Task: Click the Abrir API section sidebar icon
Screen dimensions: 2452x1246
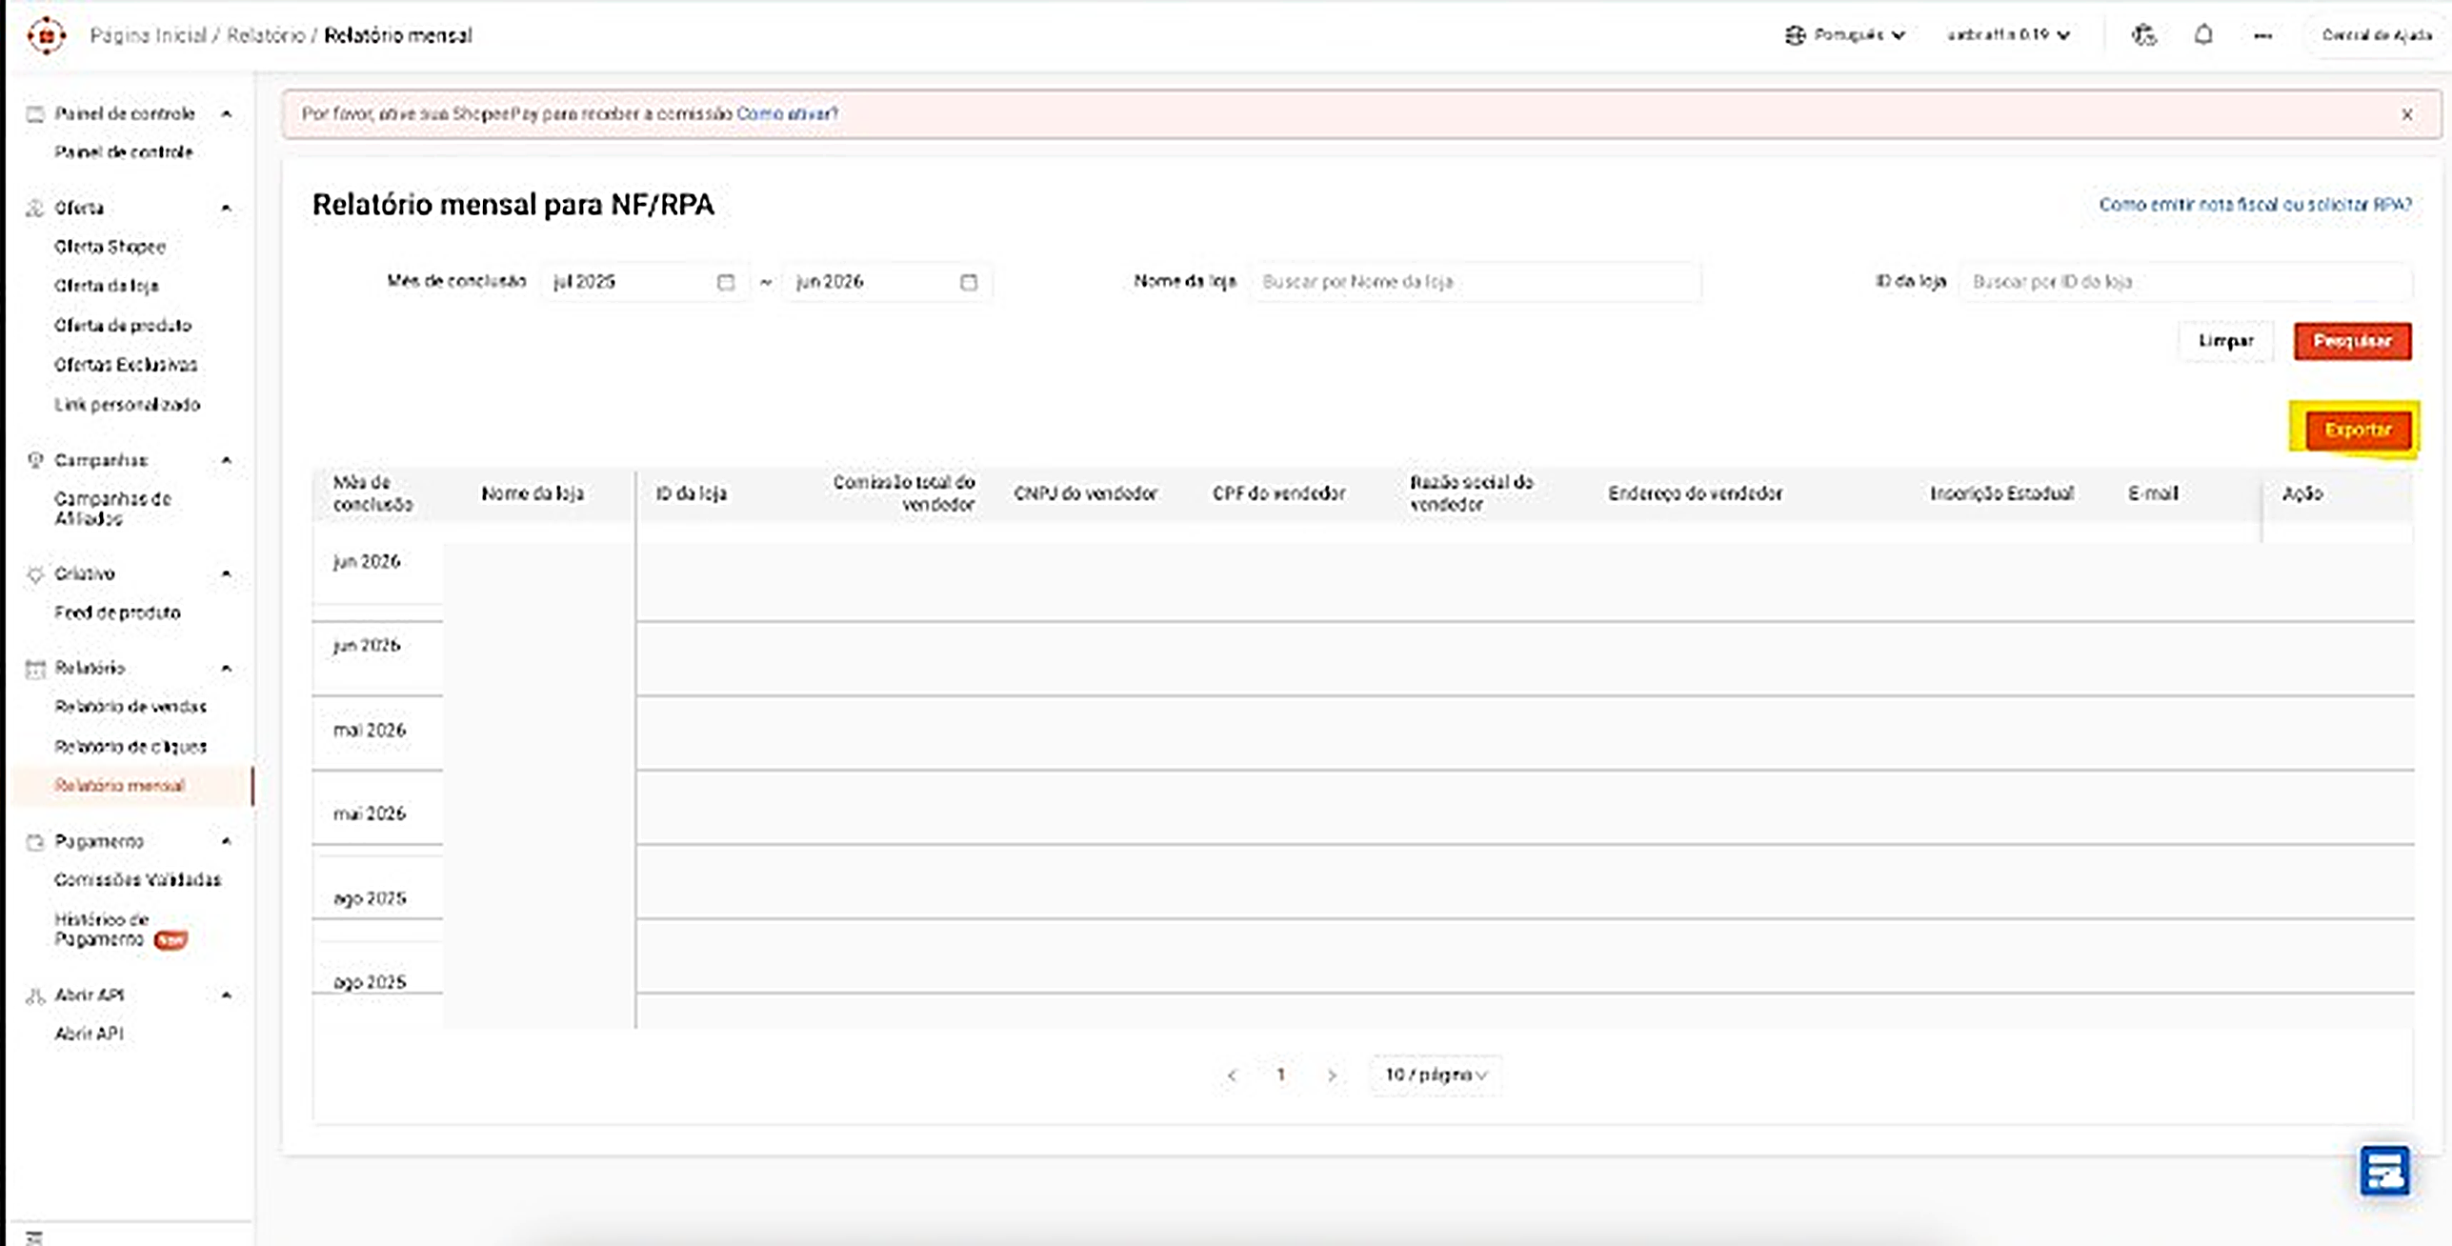Action: (x=35, y=995)
